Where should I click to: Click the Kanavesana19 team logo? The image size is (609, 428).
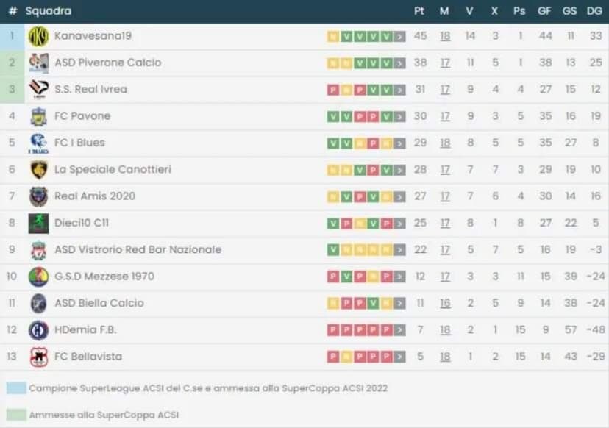tap(38, 36)
